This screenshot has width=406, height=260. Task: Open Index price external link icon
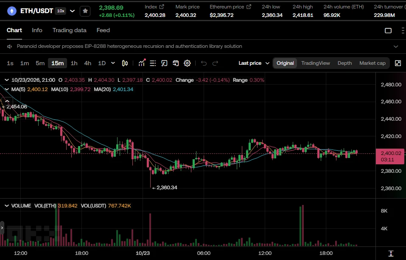(x=162, y=7)
